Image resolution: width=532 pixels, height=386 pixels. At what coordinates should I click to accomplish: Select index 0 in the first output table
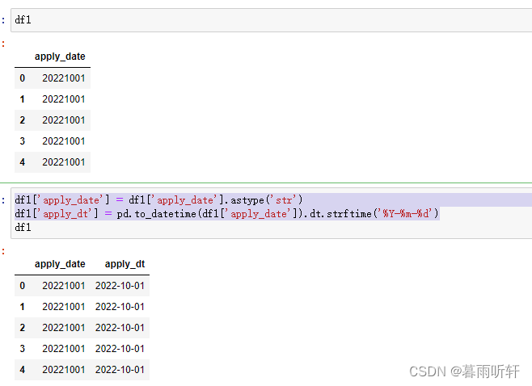(23, 78)
